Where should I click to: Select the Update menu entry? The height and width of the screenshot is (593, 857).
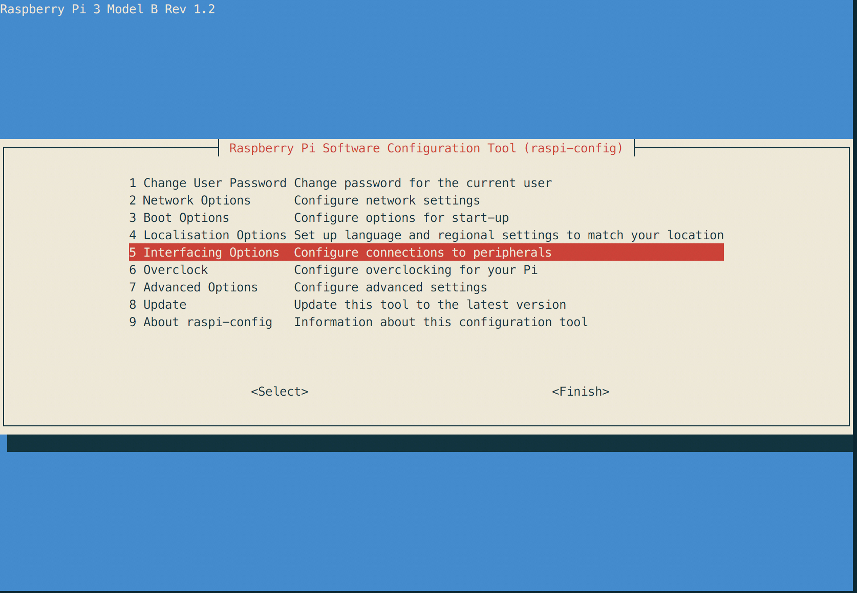point(426,305)
